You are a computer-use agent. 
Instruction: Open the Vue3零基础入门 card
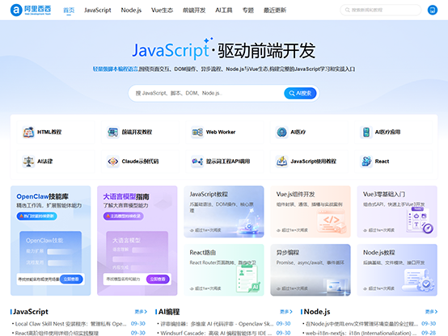point(397,212)
